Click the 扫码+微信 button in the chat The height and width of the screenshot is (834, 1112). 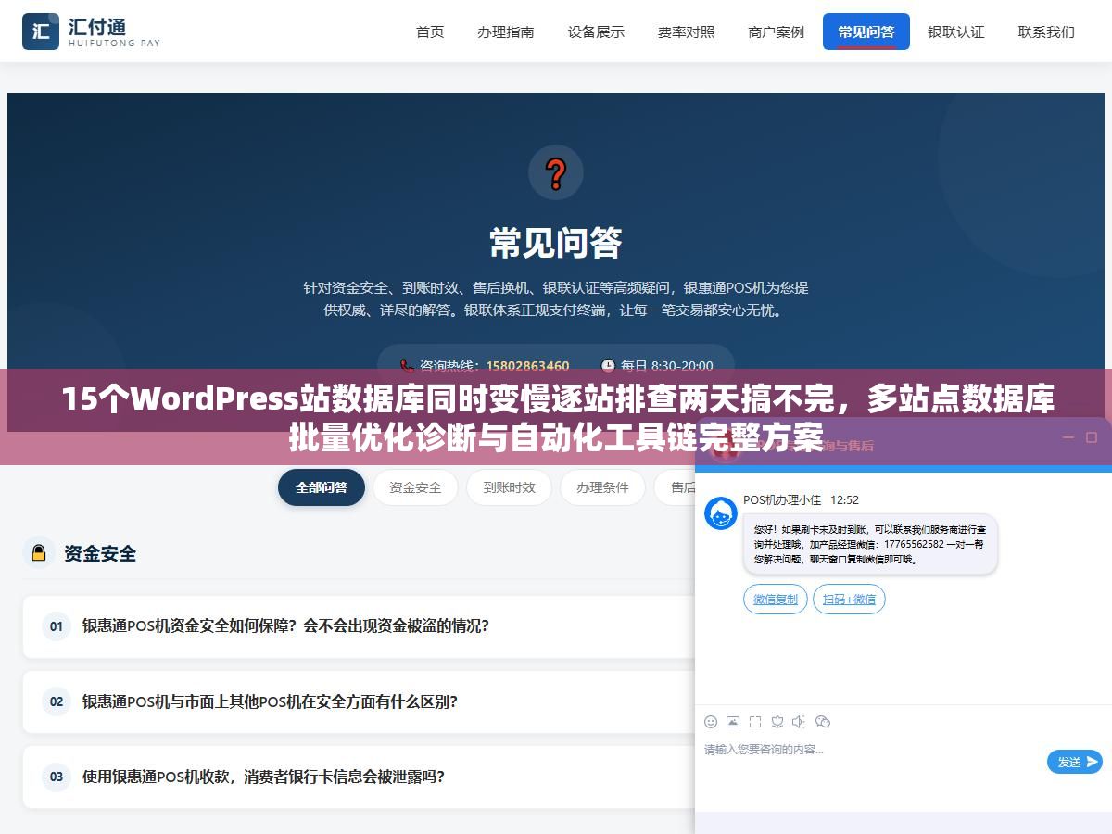click(x=849, y=600)
